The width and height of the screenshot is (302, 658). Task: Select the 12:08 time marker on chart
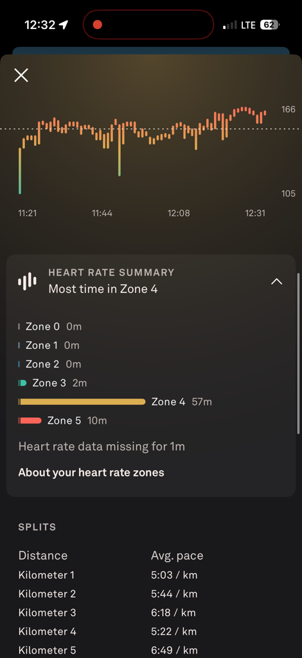coord(179,213)
